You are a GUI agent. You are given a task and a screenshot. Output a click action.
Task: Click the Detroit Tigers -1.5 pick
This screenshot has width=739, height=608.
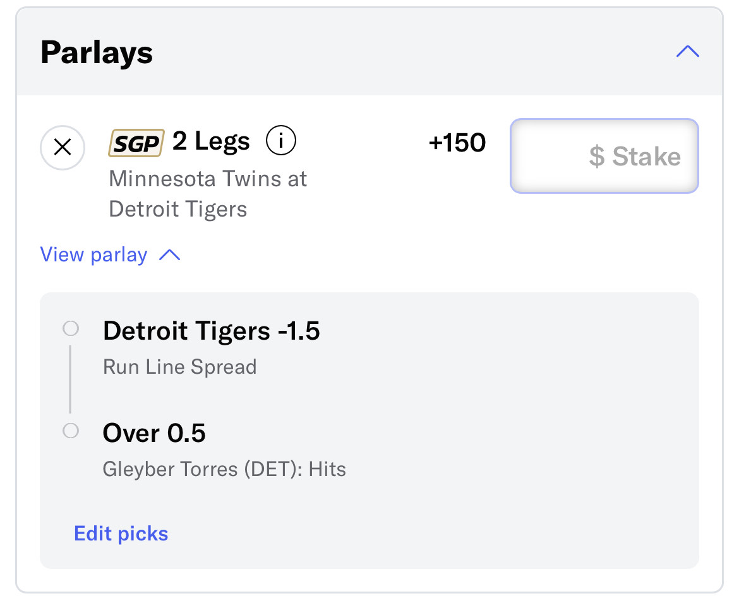pos(211,331)
